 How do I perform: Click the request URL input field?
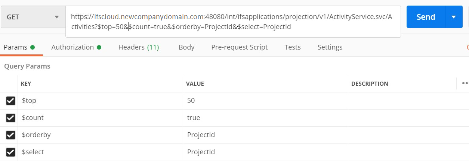coord(232,22)
